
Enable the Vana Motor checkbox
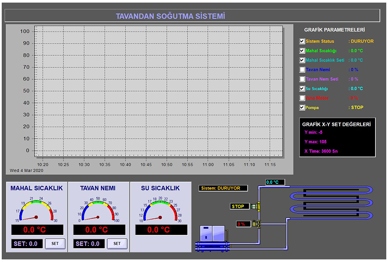point(302,98)
